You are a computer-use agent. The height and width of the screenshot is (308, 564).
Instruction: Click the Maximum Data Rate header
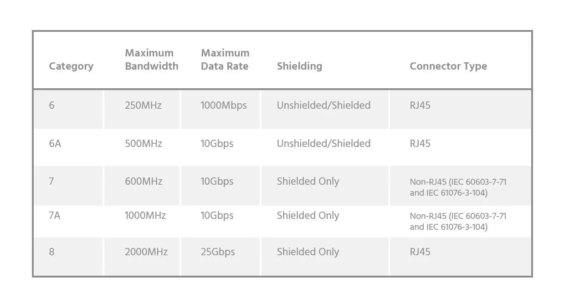click(225, 60)
